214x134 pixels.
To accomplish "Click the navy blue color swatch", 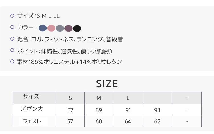I will [x=43, y=28].
